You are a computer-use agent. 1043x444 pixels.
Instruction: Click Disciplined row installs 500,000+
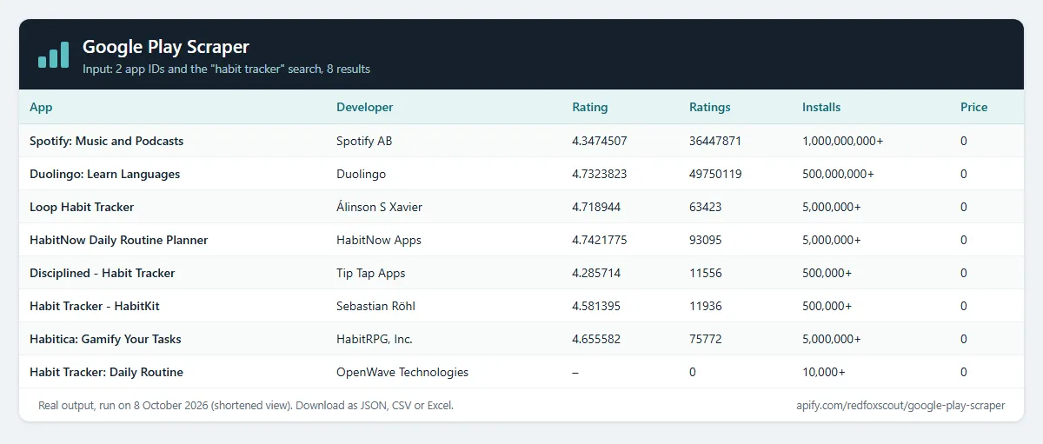[827, 273]
